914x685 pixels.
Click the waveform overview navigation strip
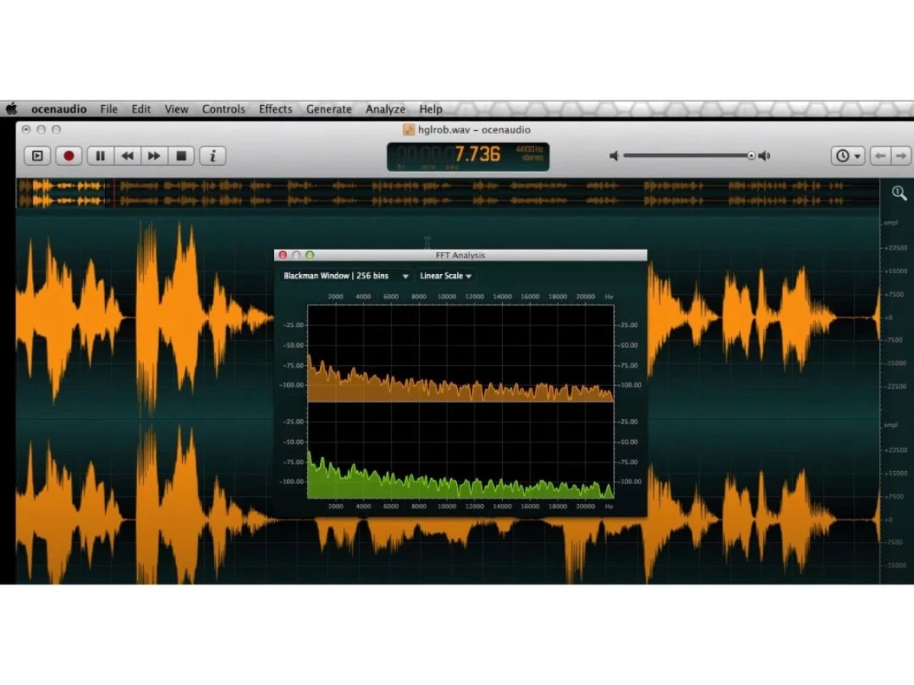pyautogui.click(x=448, y=193)
